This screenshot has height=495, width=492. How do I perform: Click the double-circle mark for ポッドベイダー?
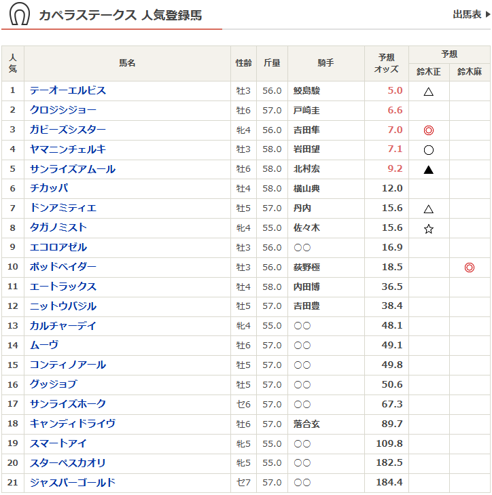469,268
